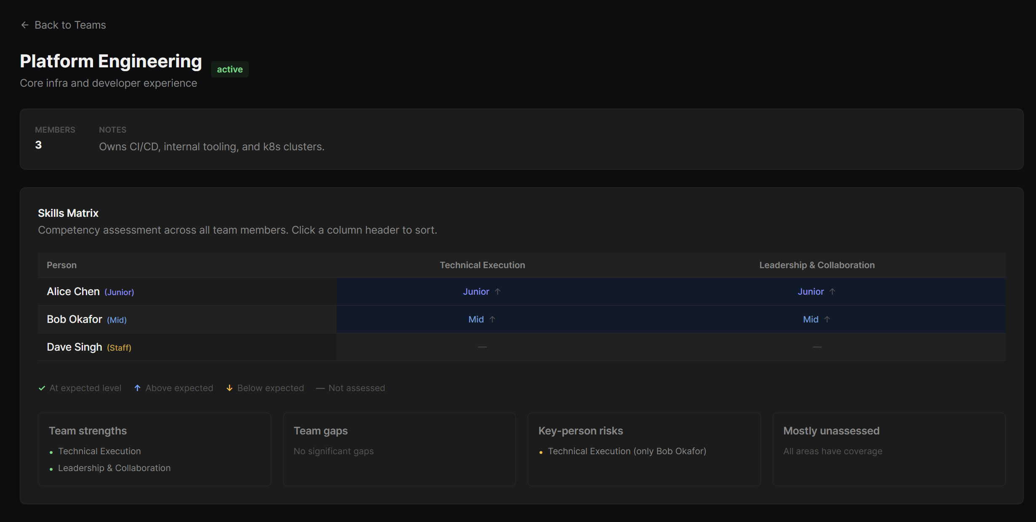Click the Not assessed dash legend icon

[x=320, y=388]
